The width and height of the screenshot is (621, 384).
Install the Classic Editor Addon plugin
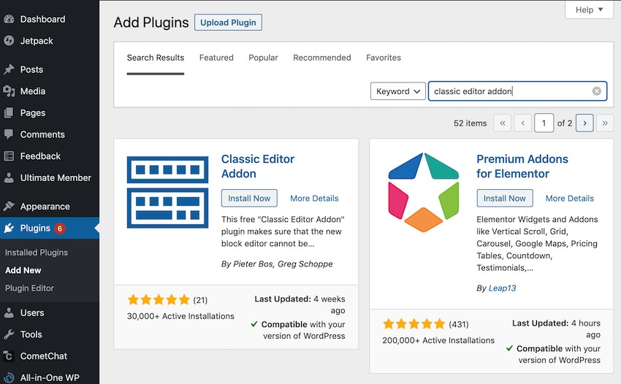click(x=249, y=199)
